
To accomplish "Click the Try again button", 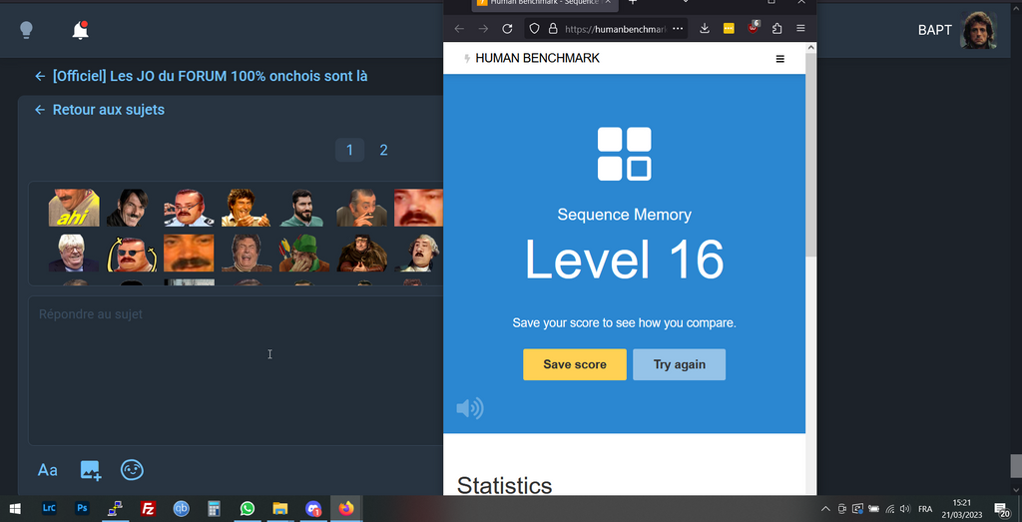I will pyautogui.click(x=679, y=364).
